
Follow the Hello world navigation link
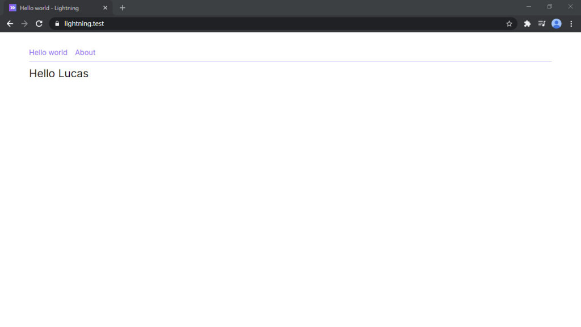click(x=48, y=52)
